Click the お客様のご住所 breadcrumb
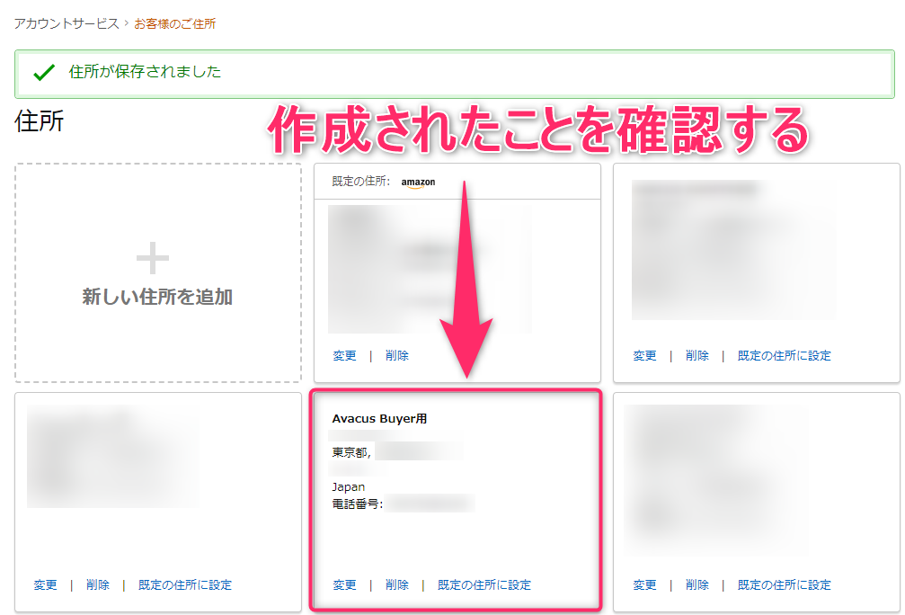905x615 pixels. pyautogui.click(x=175, y=23)
